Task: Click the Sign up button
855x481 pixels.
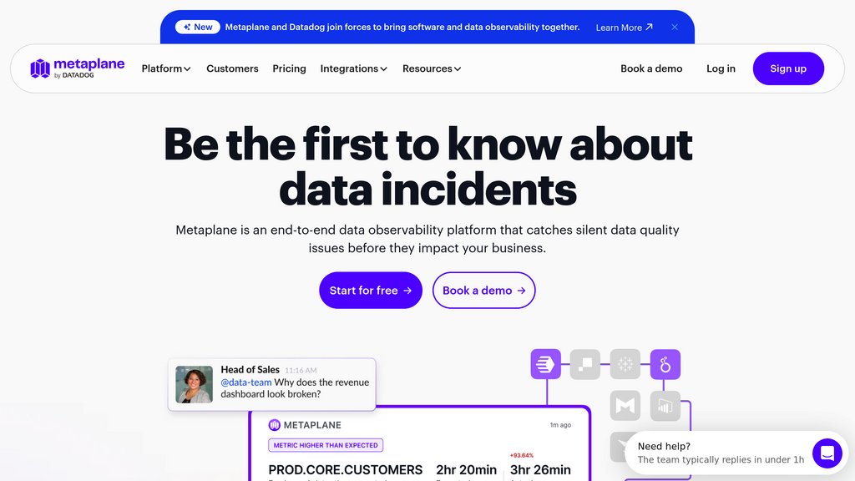Action: click(788, 68)
